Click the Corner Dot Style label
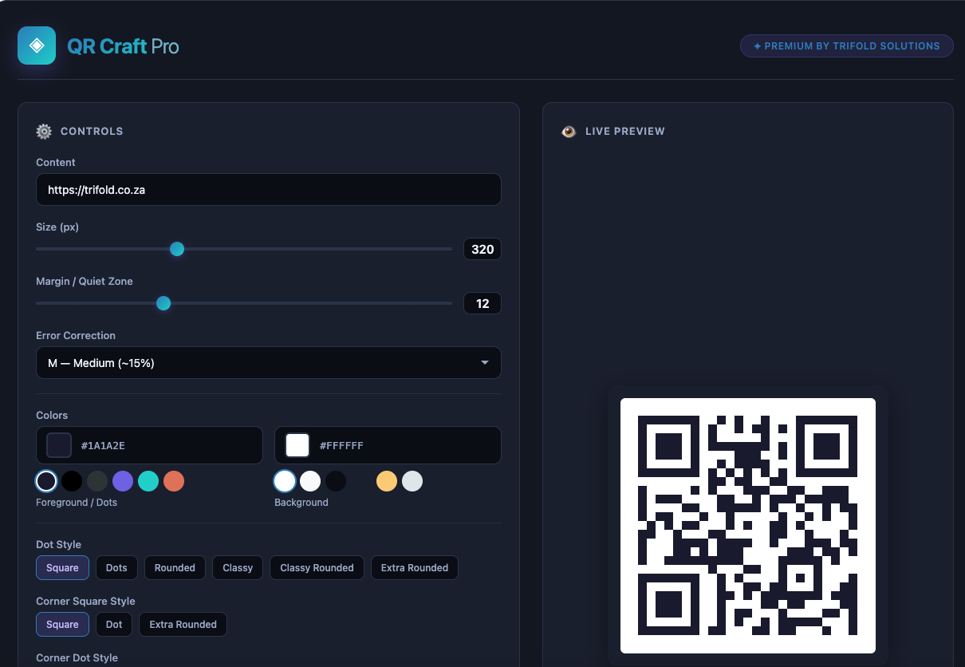965x667 pixels. click(77, 658)
